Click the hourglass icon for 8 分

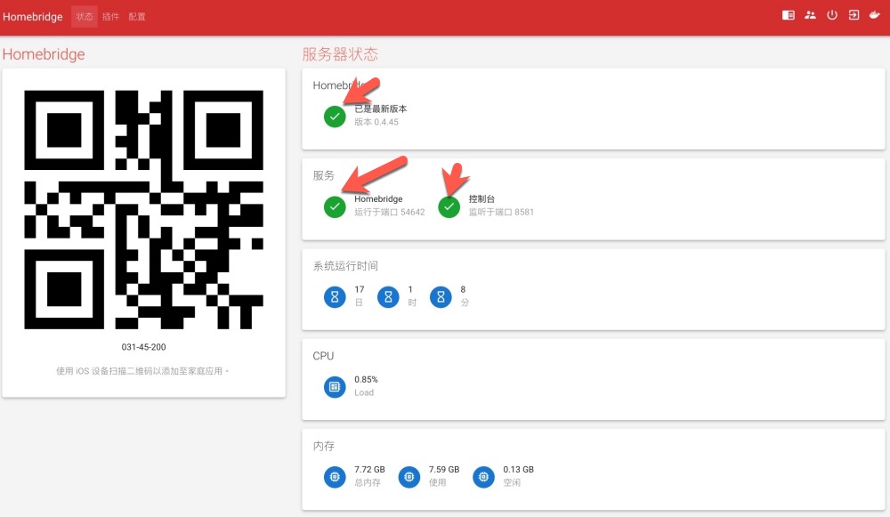[441, 297]
